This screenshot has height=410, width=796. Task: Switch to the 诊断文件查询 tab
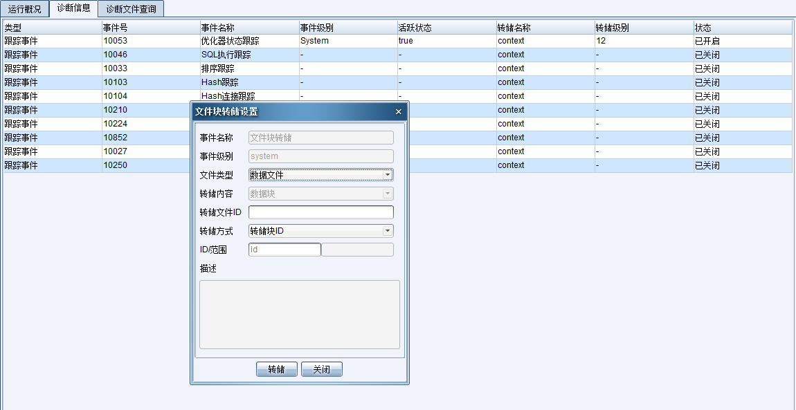129,8
